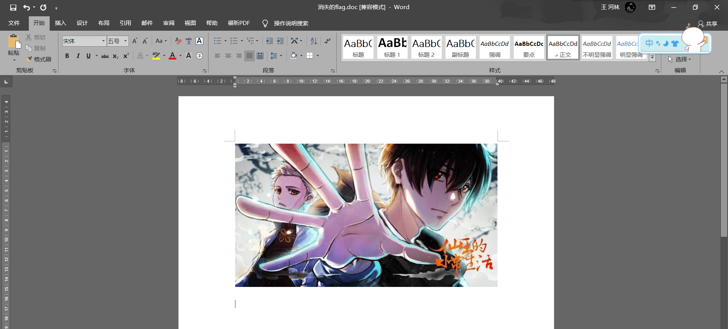Center align text
The image size is (728, 329).
pos(228,56)
